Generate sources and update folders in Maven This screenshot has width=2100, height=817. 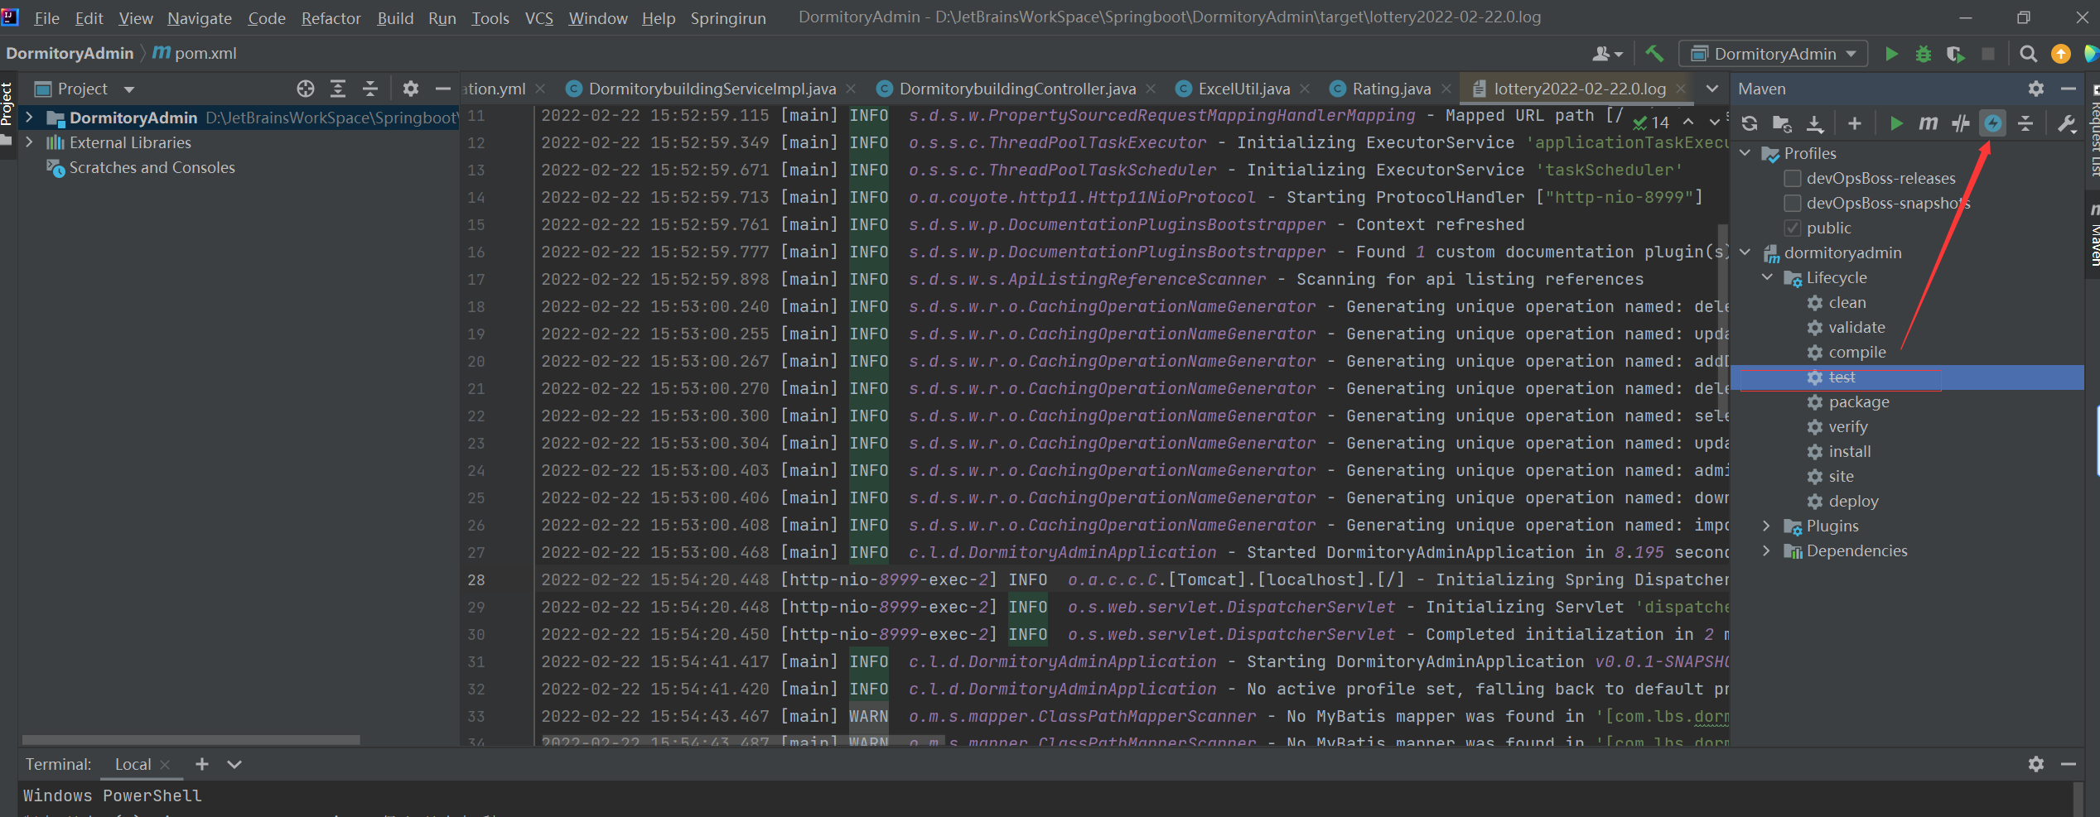(x=1782, y=123)
